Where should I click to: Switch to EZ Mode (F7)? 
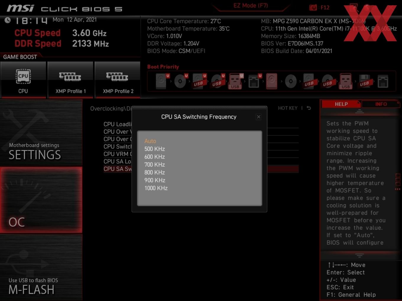(251, 6)
